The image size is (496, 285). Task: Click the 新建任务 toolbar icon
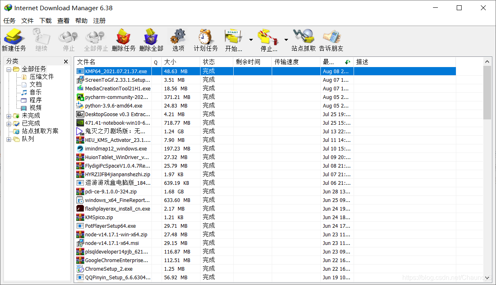pos(14,36)
